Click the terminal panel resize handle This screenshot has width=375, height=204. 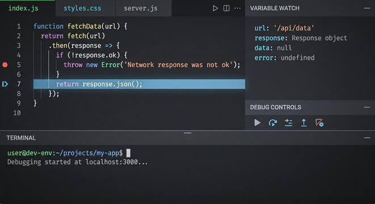(187, 133)
